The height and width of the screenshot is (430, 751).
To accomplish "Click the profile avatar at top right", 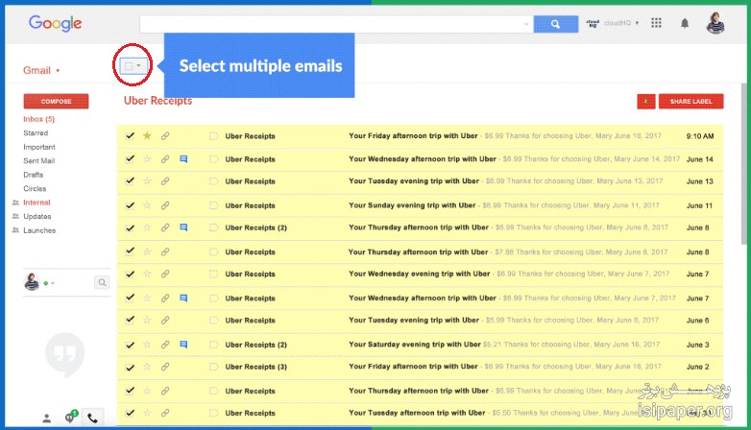I will pyautogui.click(x=715, y=23).
